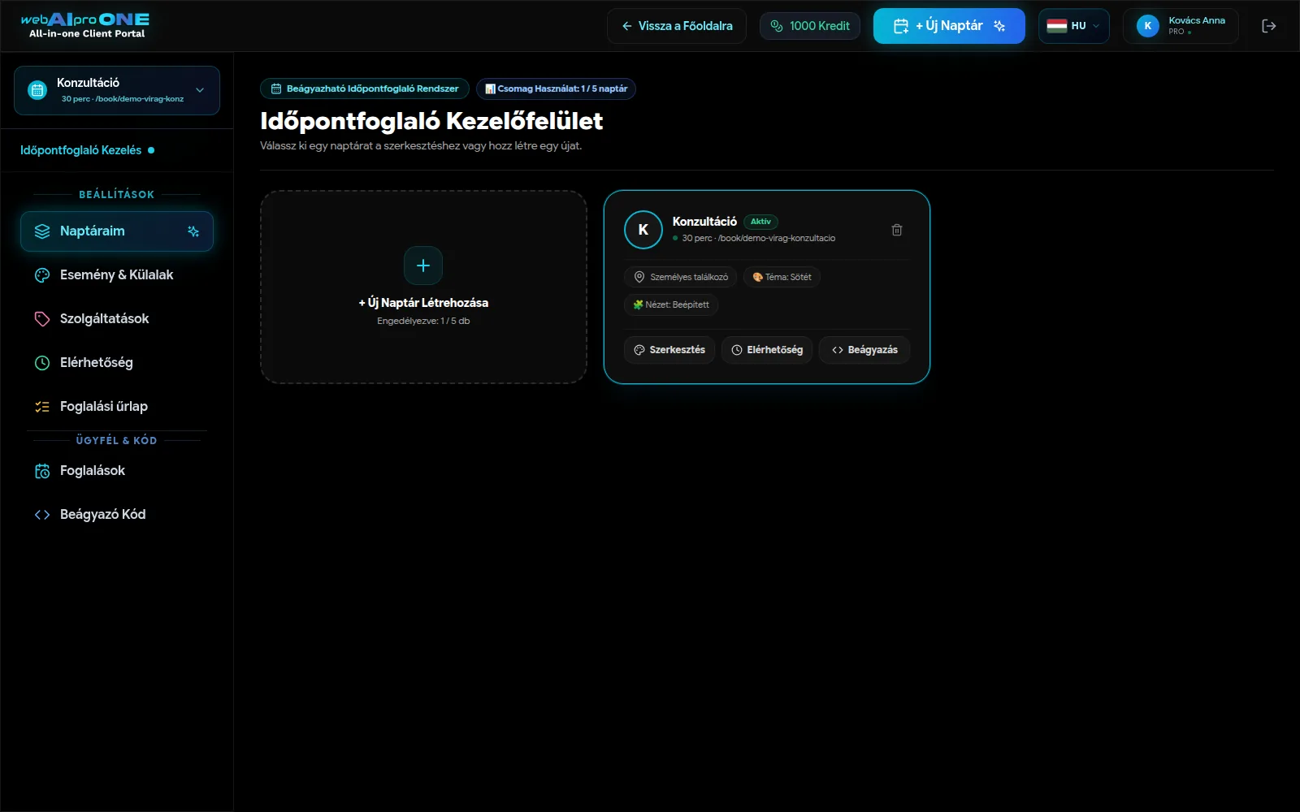Click + Új Naptár Létrehozása text
The image size is (1300, 812).
(423, 303)
